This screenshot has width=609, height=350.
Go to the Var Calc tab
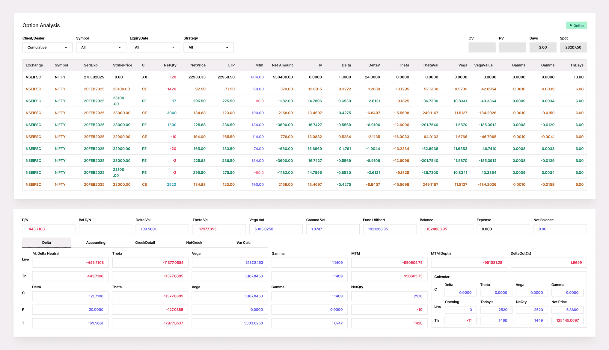(243, 243)
